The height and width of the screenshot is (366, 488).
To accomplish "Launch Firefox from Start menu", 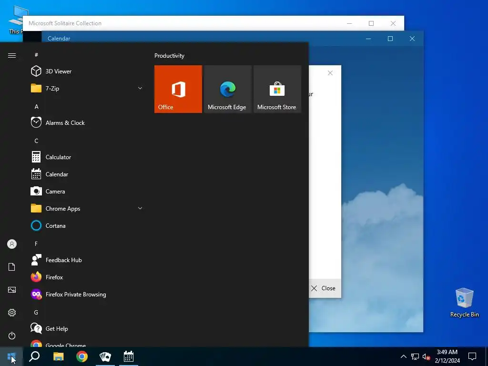I will pyautogui.click(x=87, y=277).
